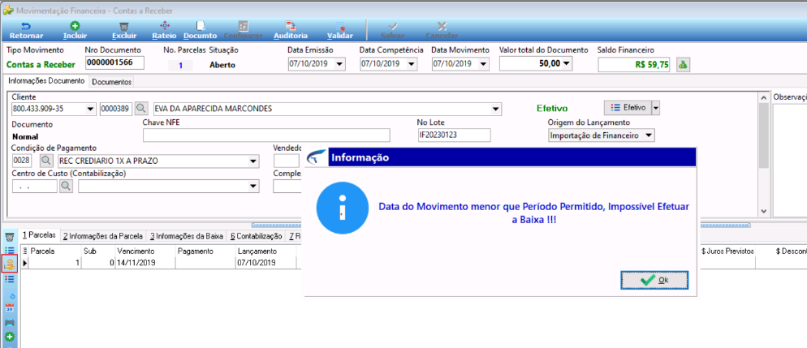Open the Auditoria tool
The height and width of the screenshot is (348, 807).
pos(291,31)
